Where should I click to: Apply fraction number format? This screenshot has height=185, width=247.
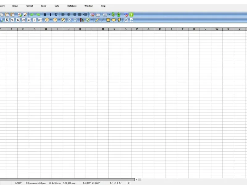(x=12, y=20)
